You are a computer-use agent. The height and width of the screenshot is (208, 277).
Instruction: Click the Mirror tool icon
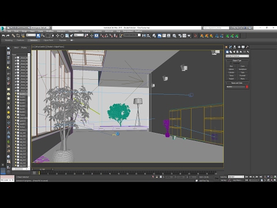(x=144, y=36)
